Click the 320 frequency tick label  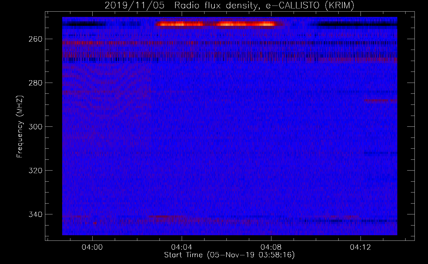[35, 171]
